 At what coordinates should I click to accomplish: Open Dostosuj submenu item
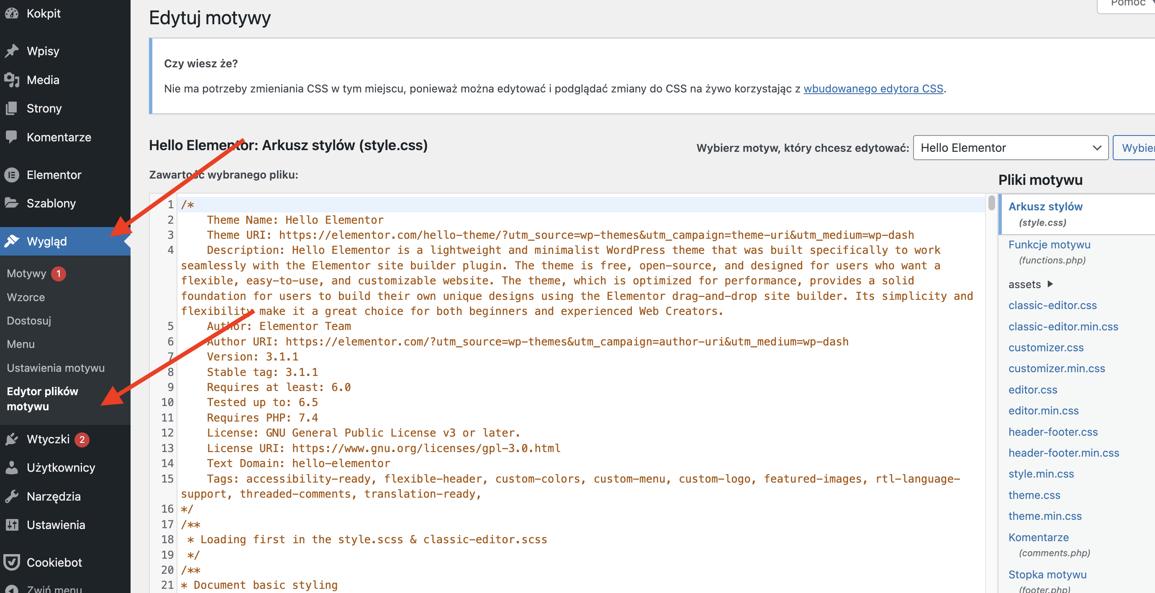pyautogui.click(x=29, y=321)
